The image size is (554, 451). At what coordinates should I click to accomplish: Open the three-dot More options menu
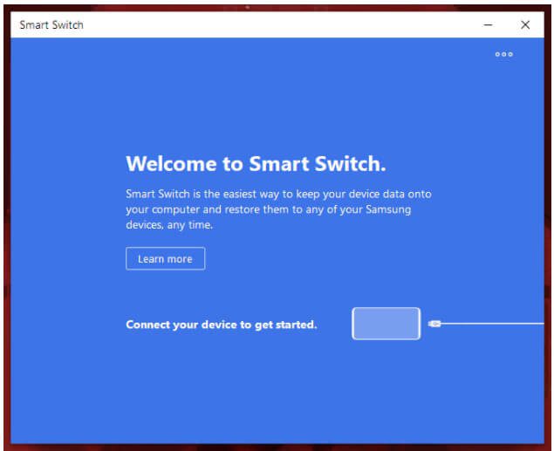coord(503,54)
